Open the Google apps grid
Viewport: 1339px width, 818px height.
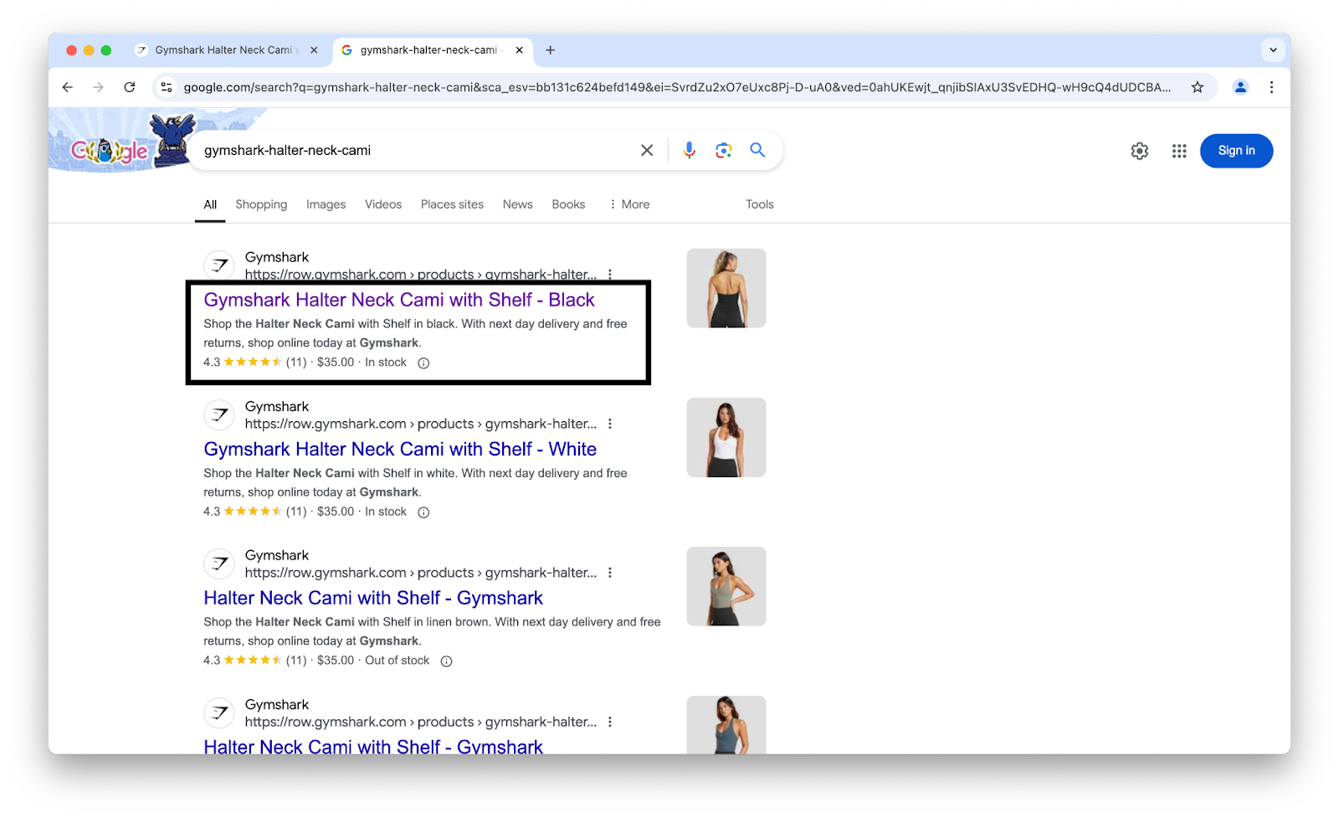(x=1179, y=151)
